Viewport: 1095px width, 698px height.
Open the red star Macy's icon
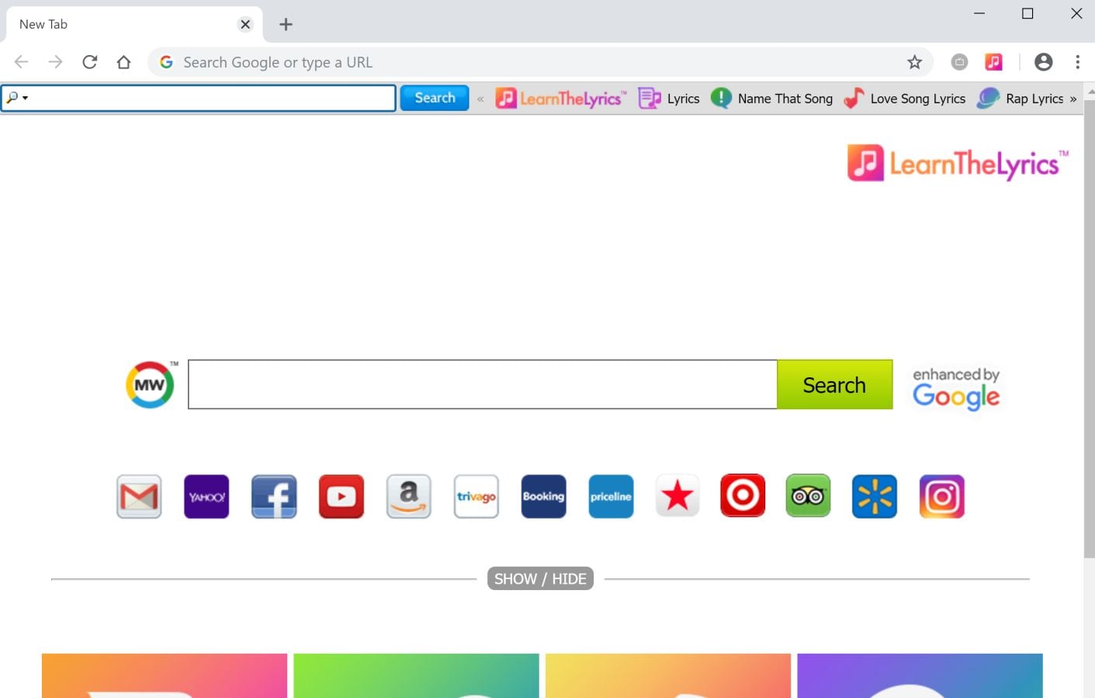point(677,495)
